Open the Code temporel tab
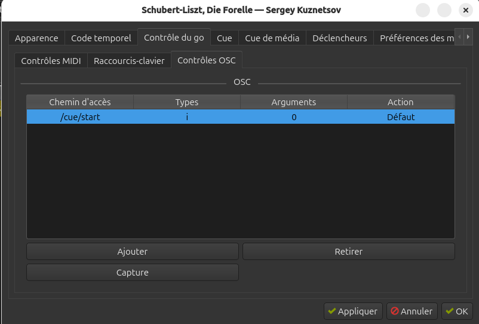 point(101,38)
